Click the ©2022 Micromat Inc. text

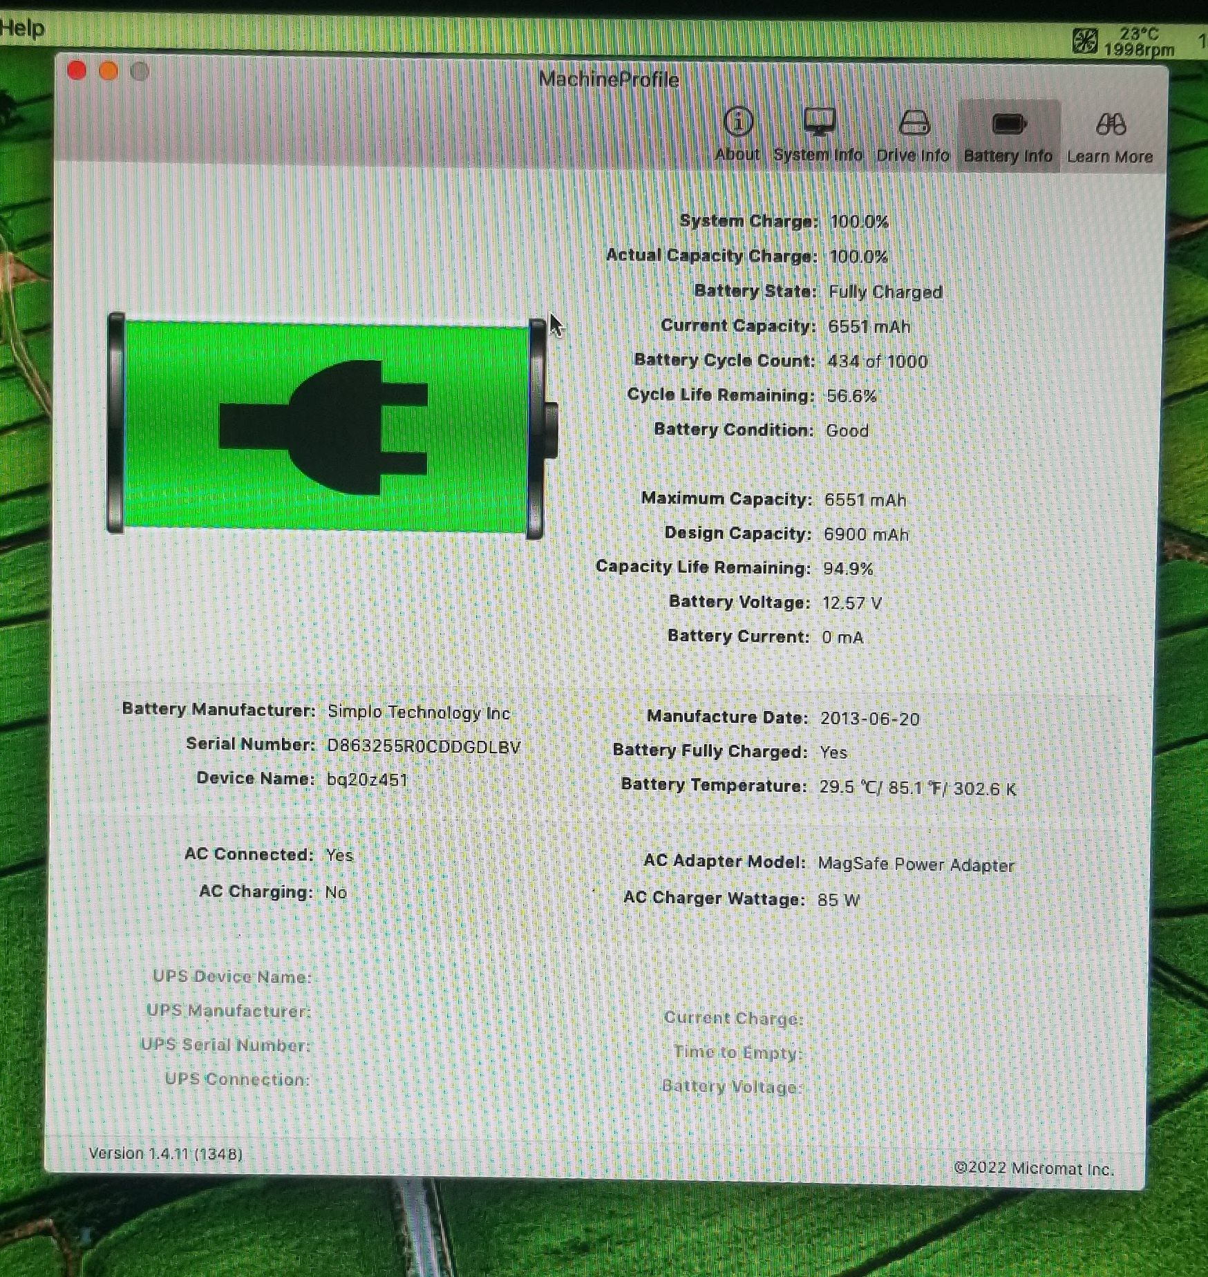point(1034,1168)
